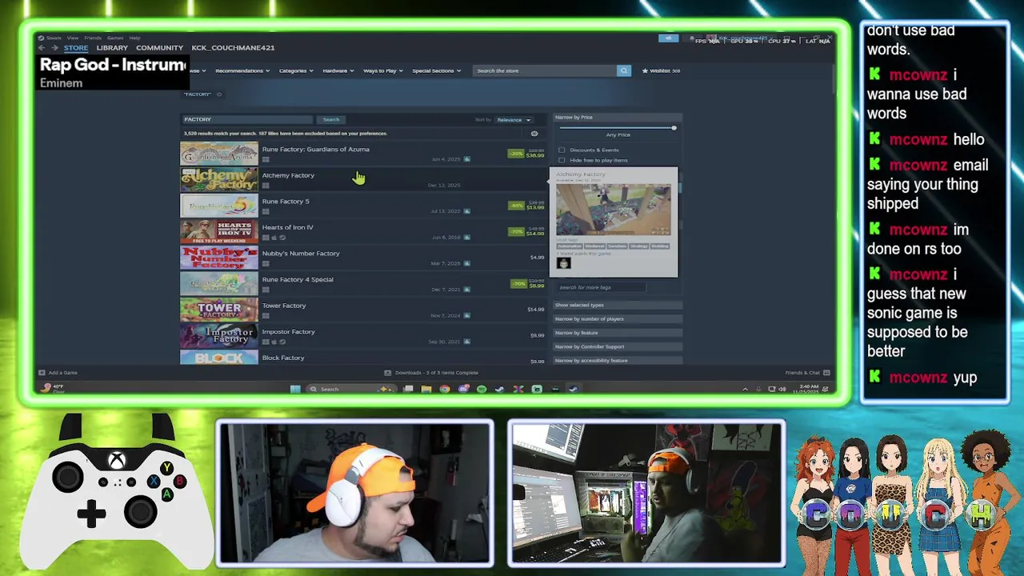The width and height of the screenshot is (1024, 576).
Task: Open the Steam menu
Action: [x=54, y=38]
